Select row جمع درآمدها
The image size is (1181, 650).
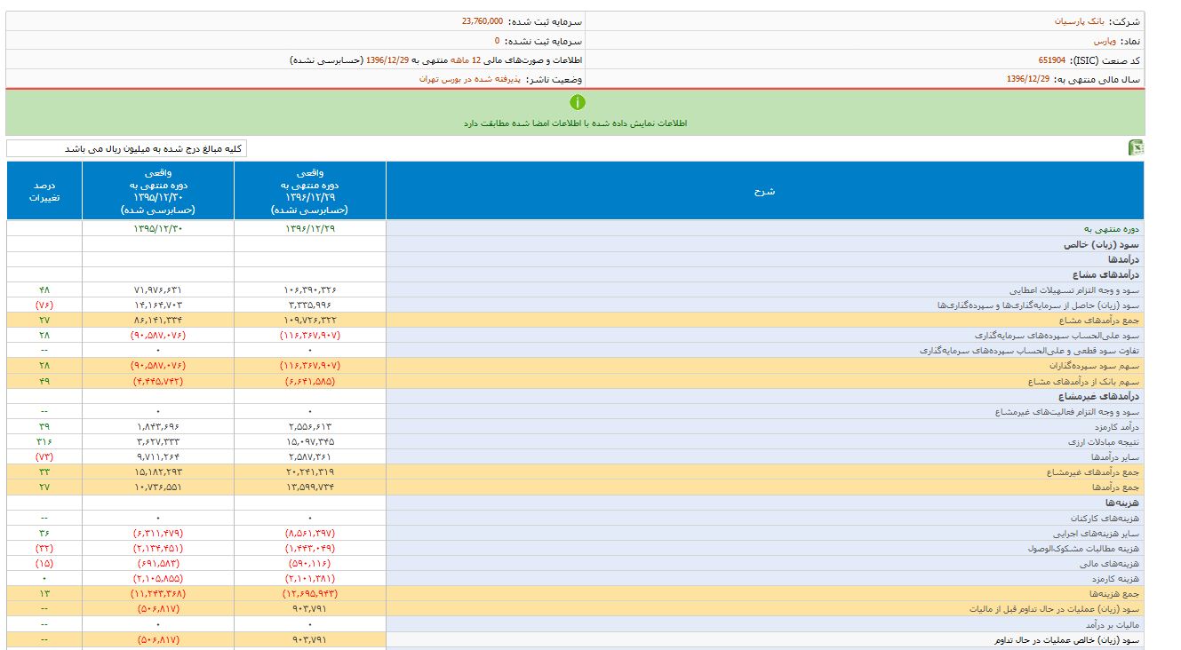point(575,487)
